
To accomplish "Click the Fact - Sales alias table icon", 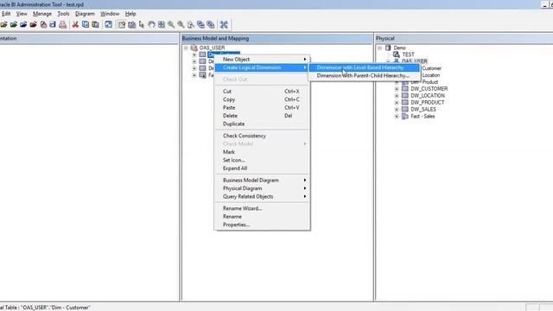I will pyautogui.click(x=405, y=116).
